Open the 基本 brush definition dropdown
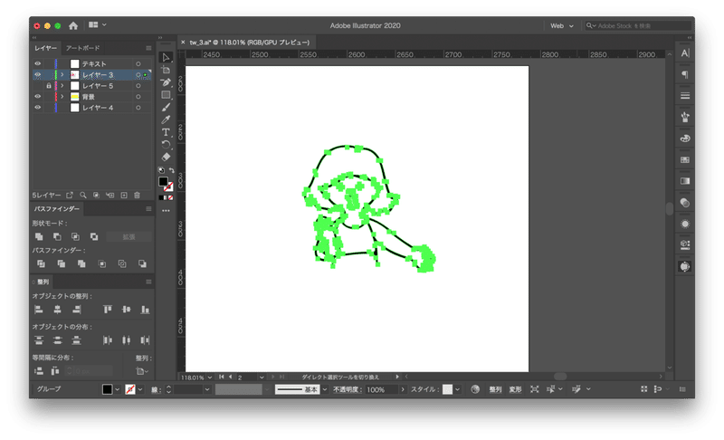The height and width of the screenshot is (440, 724). tap(325, 389)
